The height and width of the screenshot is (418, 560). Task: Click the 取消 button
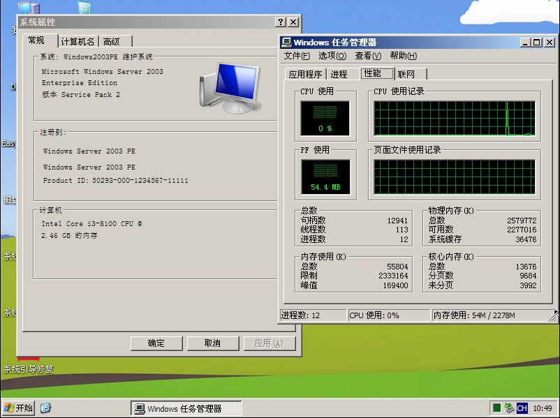(x=213, y=343)
